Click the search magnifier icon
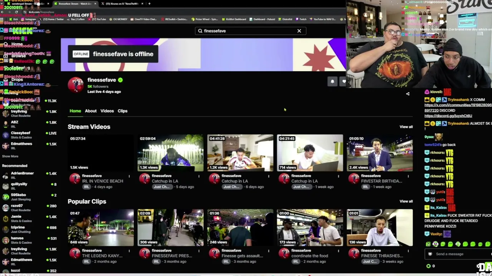Screen dimensions: 492x276 [x=200, y=31]
